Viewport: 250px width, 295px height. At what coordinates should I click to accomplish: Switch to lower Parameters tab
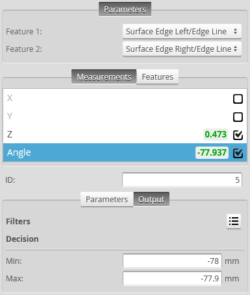(106, 199)
